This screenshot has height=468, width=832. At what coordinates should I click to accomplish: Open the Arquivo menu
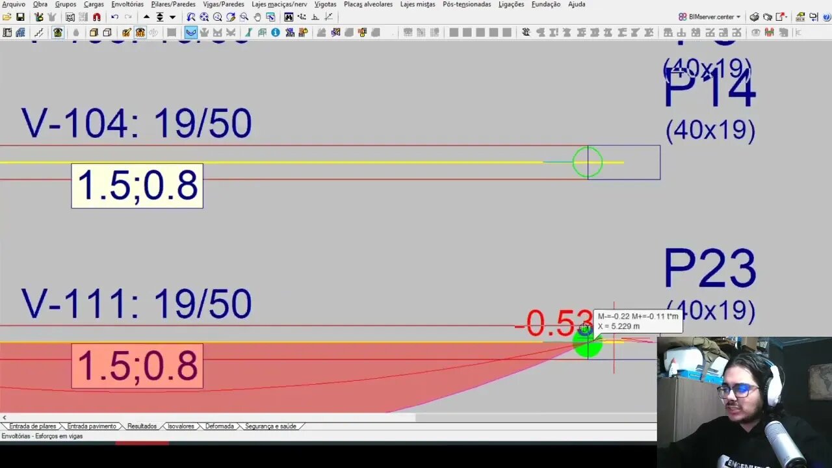point(14,4)
